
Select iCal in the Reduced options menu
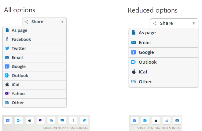point(163,72)
